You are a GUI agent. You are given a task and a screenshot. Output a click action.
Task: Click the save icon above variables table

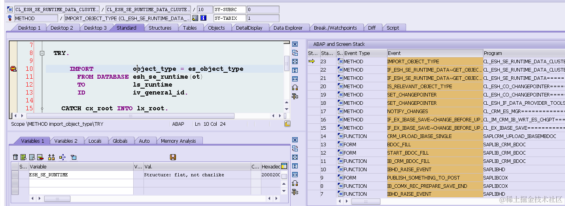173,157
